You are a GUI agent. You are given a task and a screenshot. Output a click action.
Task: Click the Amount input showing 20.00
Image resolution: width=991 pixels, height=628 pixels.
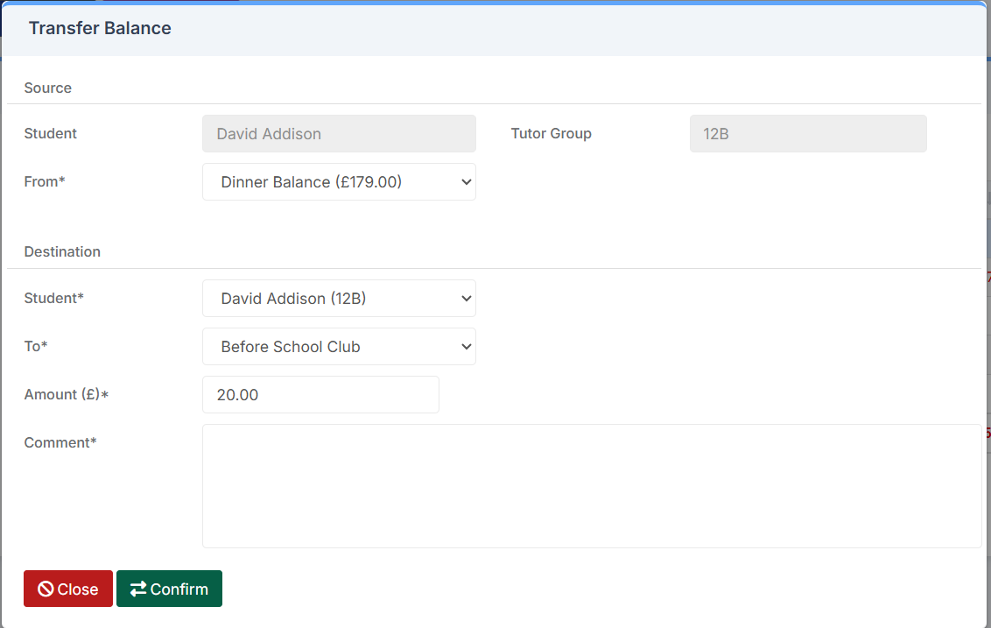pos(320,394)
